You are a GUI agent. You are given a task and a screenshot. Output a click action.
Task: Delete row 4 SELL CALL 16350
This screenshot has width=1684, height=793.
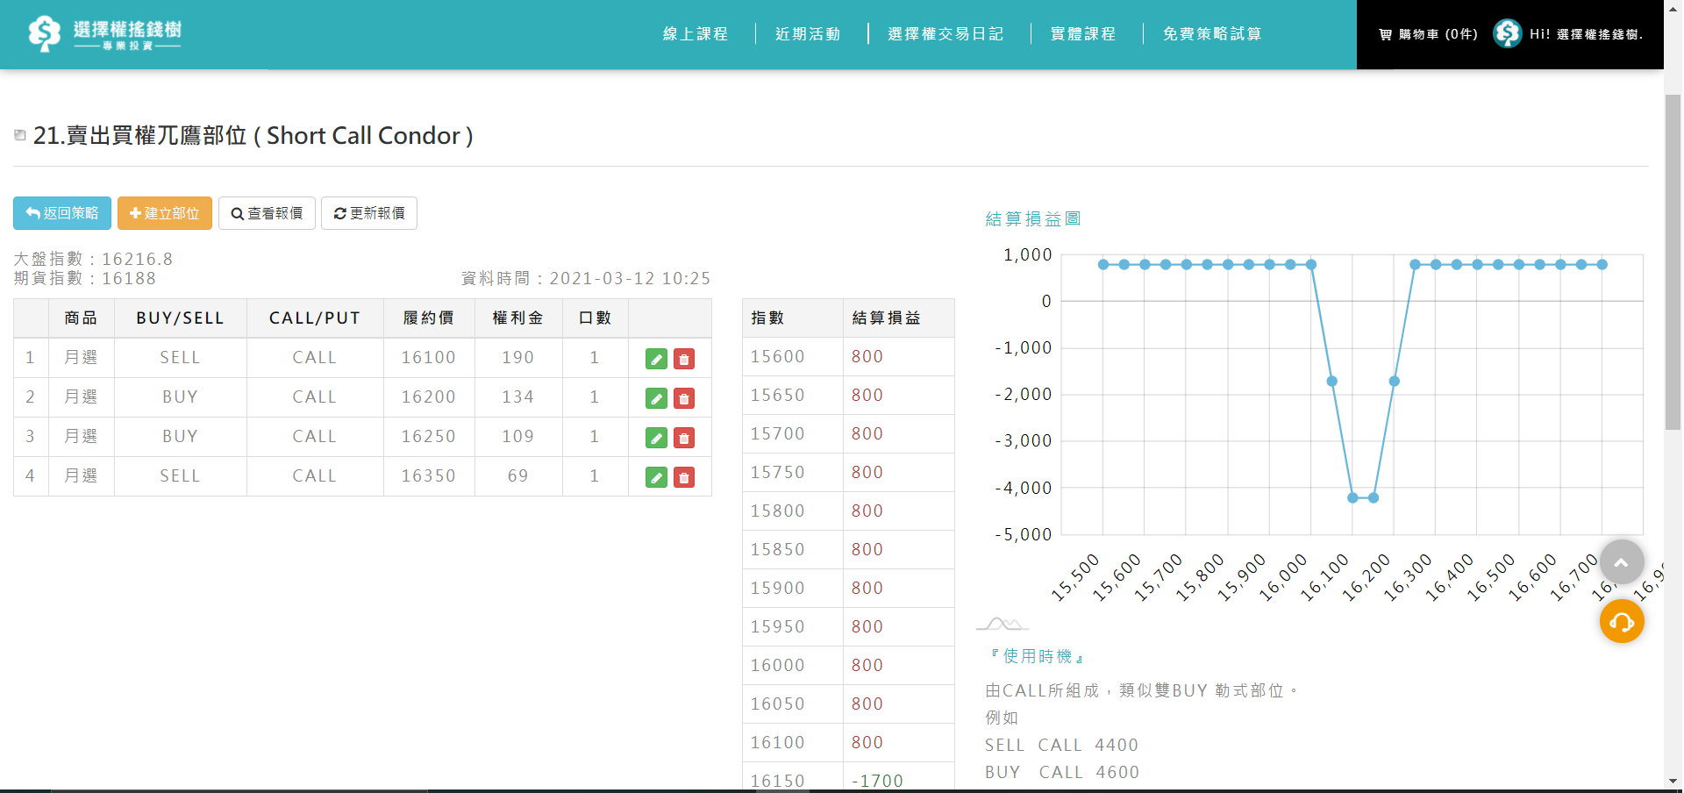pos(684,477)
